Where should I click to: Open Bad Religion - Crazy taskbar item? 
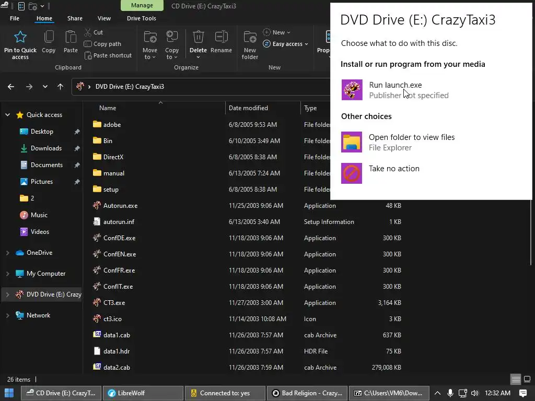pyautogui.click(x=307, y=393)
